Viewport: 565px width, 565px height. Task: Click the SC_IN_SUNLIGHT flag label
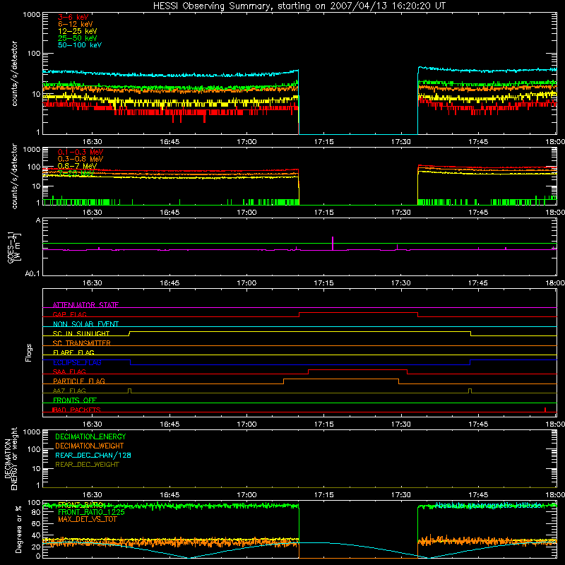81,333
